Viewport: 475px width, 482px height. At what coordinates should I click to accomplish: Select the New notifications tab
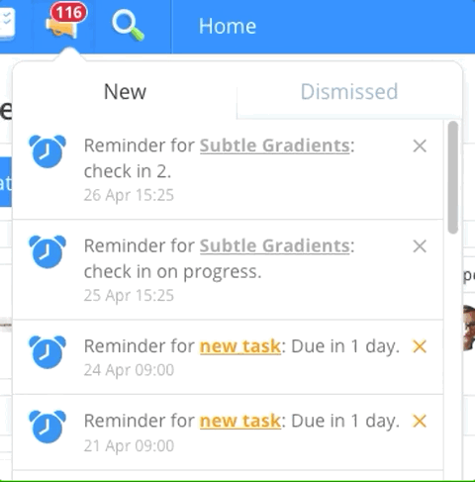(125, 91)
